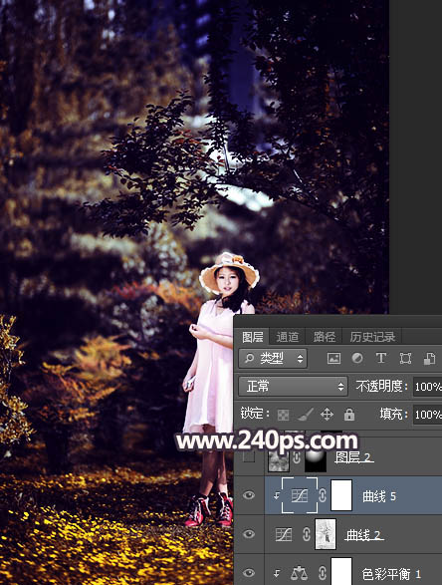Filter layers by smart object icon
Screen dimensions: 442x585
(429, 359)
